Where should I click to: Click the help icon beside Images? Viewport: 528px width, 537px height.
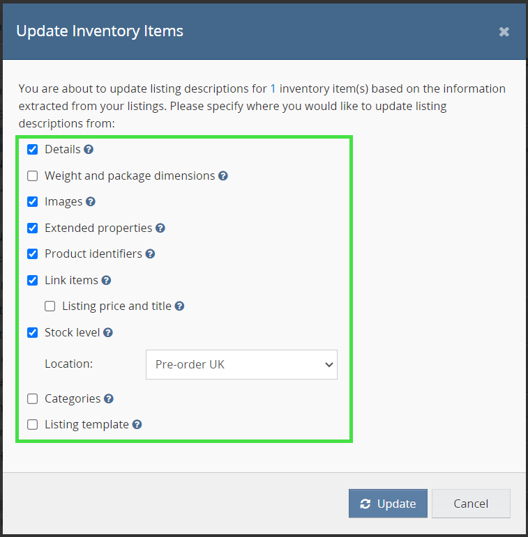pos(91,202)
